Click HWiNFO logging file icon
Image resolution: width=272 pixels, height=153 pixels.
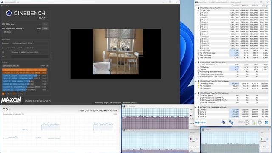click(253, 122)
